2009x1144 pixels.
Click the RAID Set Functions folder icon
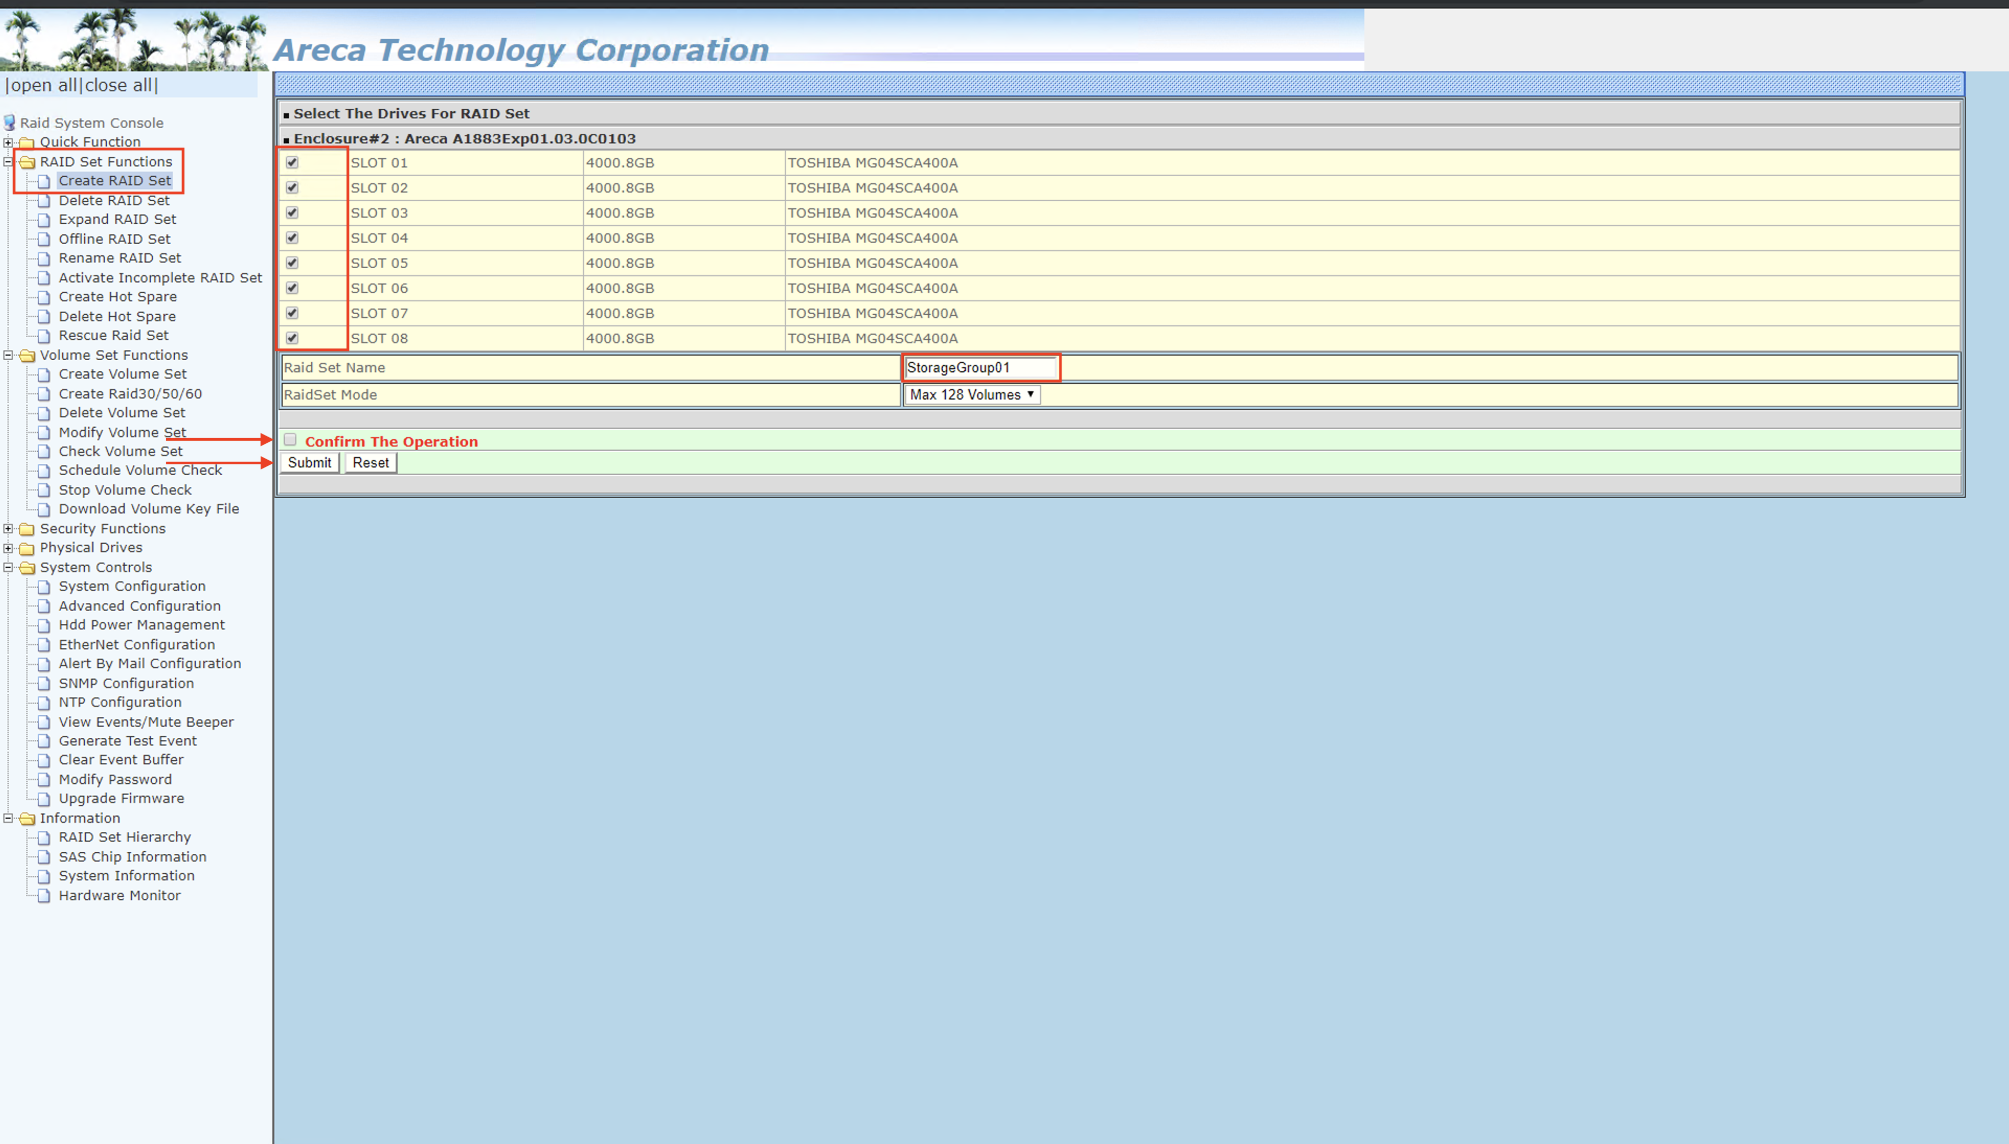point(27,162)
